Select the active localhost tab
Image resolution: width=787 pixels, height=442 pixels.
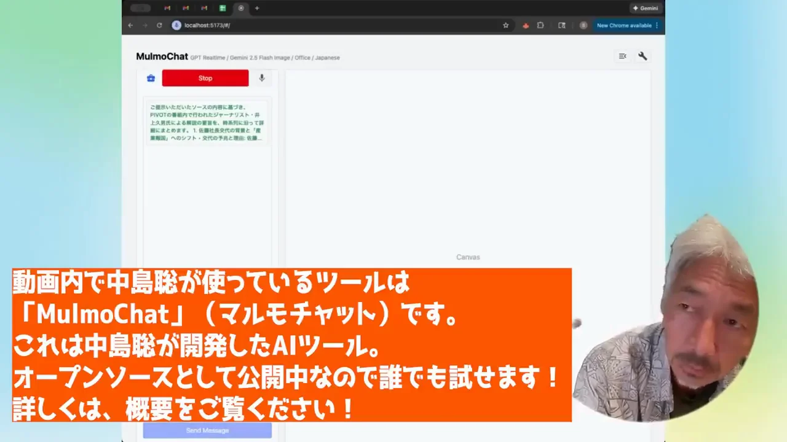(x=241, y=8)
